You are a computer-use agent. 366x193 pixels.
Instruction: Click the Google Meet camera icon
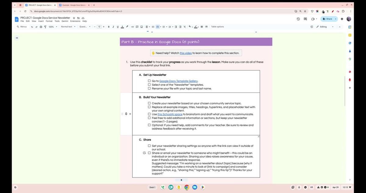pos(313,19)
